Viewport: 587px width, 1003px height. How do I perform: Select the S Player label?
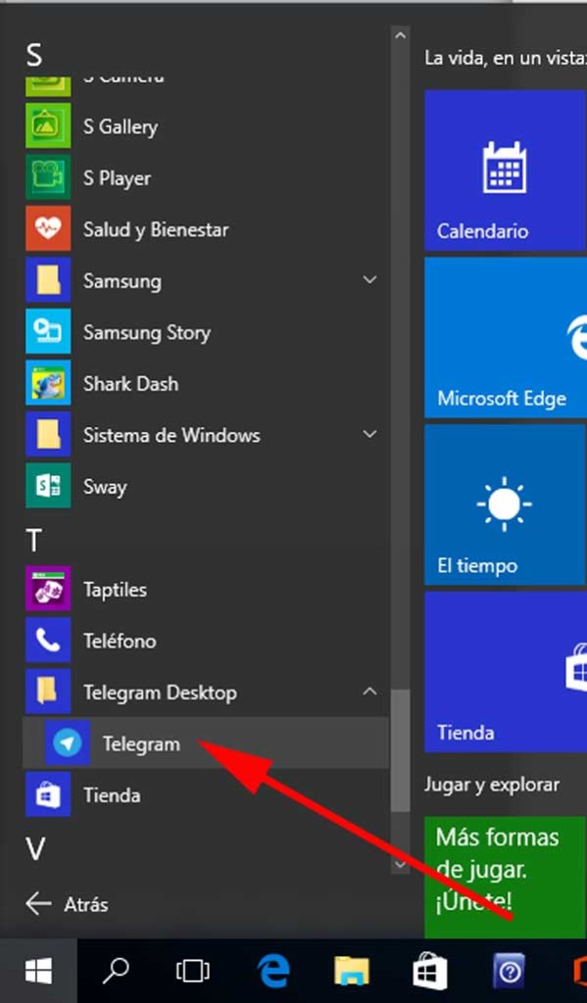pos(118,178)
